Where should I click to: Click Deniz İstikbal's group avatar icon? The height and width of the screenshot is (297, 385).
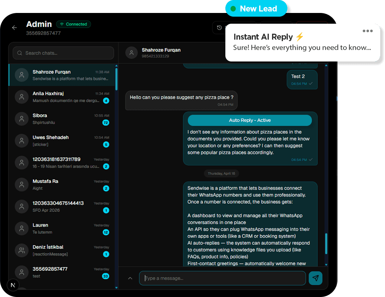22,250
